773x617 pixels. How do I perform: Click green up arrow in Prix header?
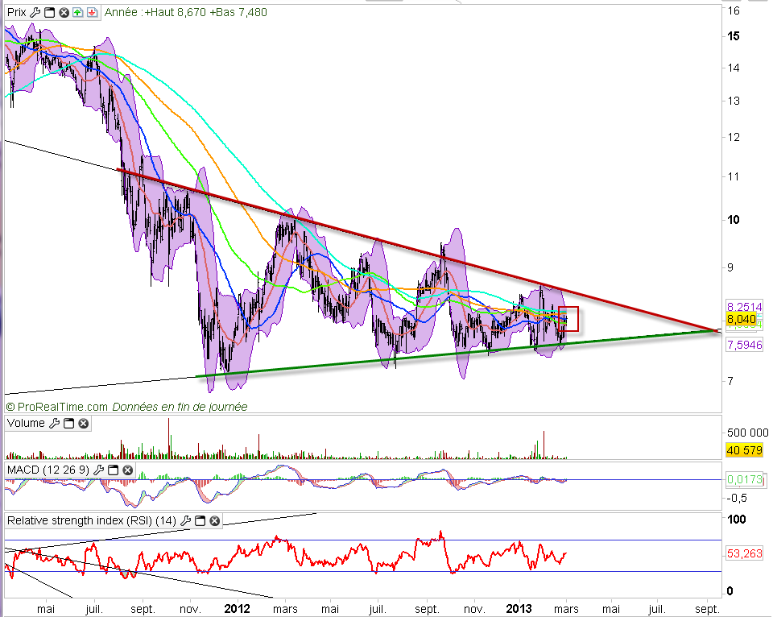[77, 12]
